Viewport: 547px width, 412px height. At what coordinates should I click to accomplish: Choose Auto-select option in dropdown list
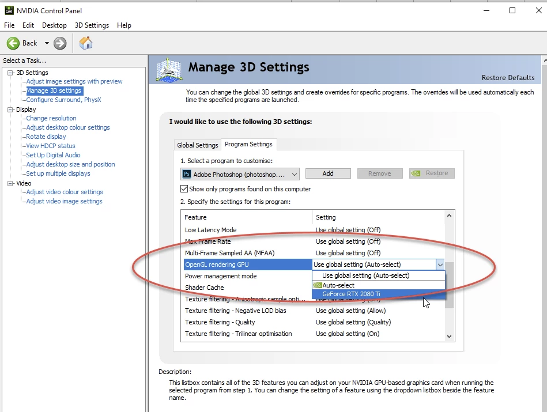coord(379,285)
